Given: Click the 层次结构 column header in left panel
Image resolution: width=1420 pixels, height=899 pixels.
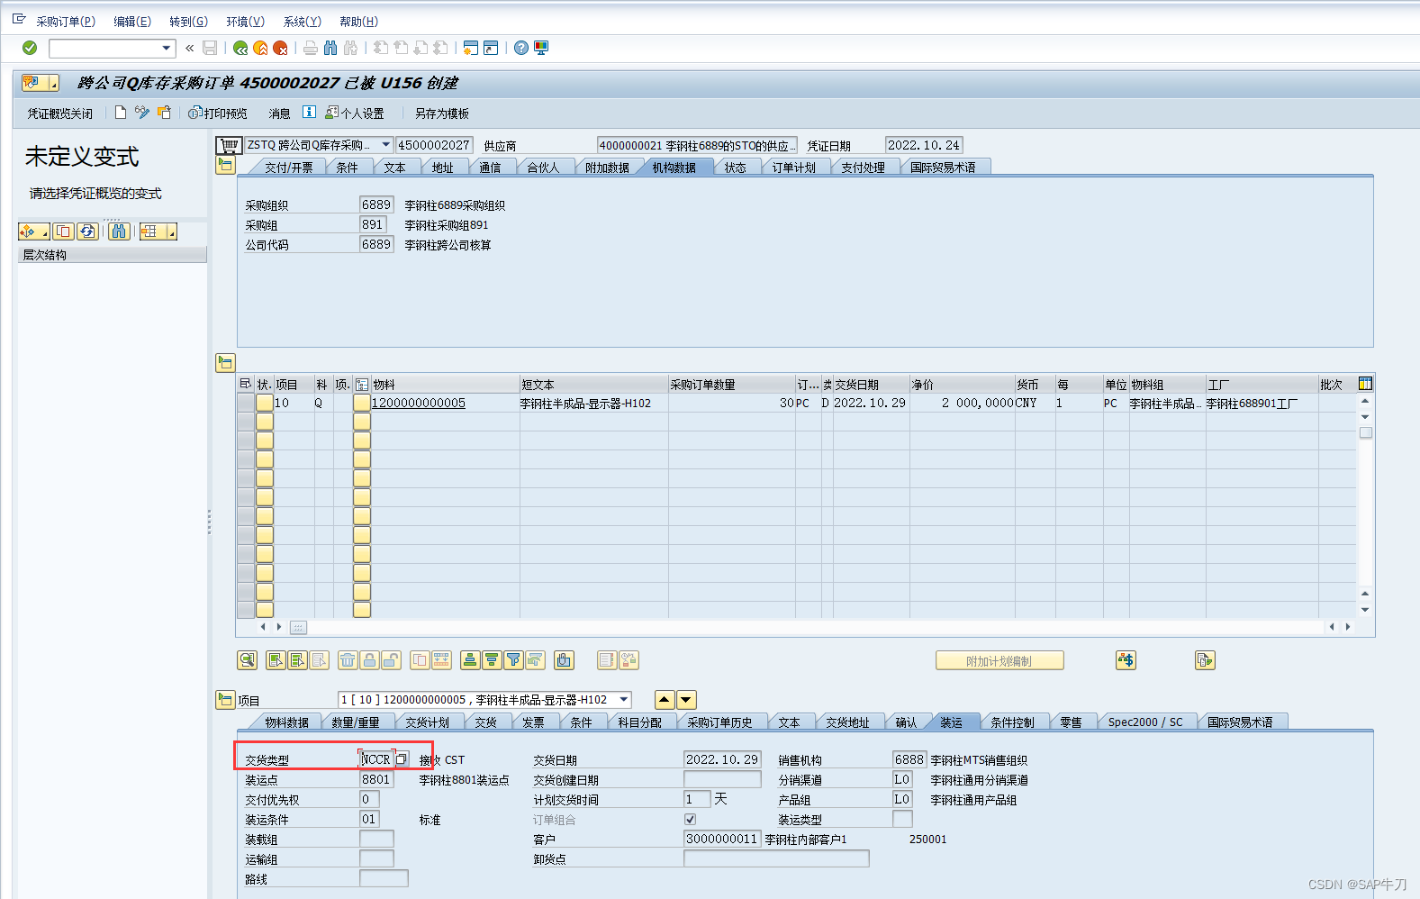Looking at the screenshot, I should pos(113,255).
